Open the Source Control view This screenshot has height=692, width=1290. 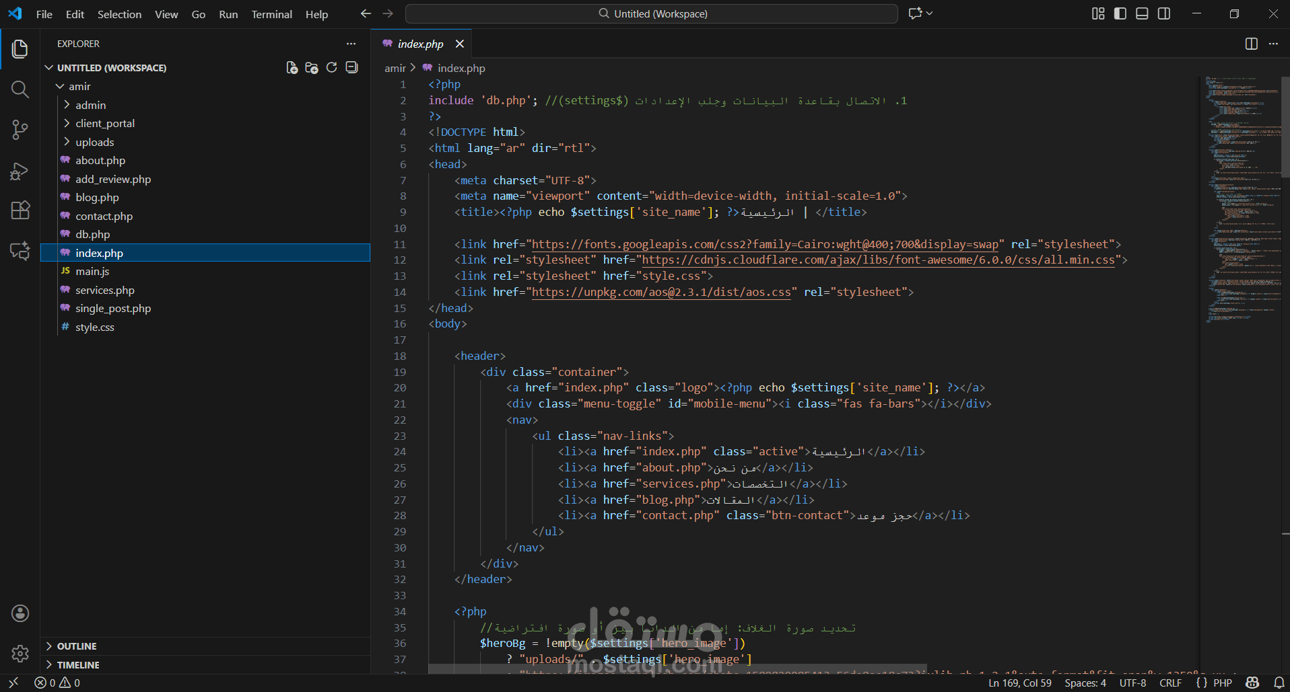[20, 130]
